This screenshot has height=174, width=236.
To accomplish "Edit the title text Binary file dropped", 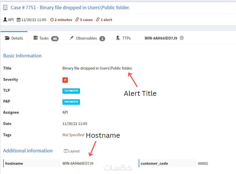I will pyautogui.click(x=97, y=68).
